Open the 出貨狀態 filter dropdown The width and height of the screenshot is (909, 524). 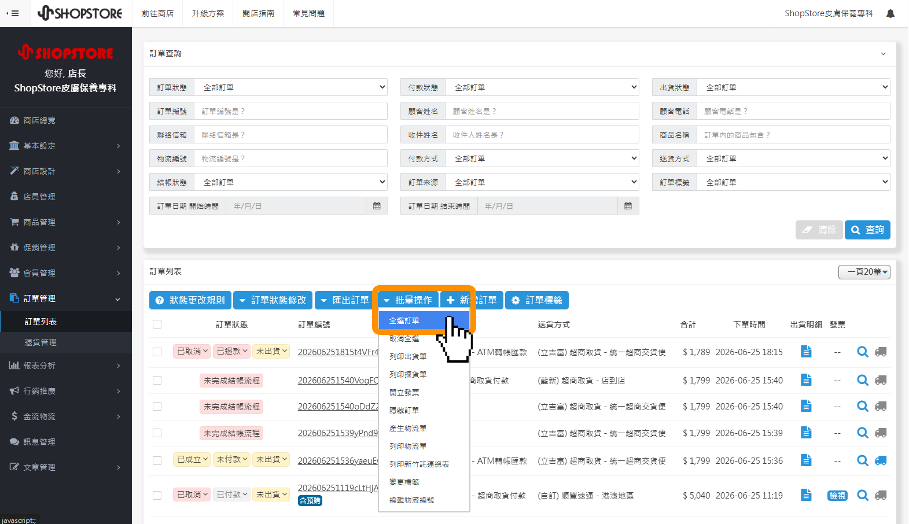793,87
